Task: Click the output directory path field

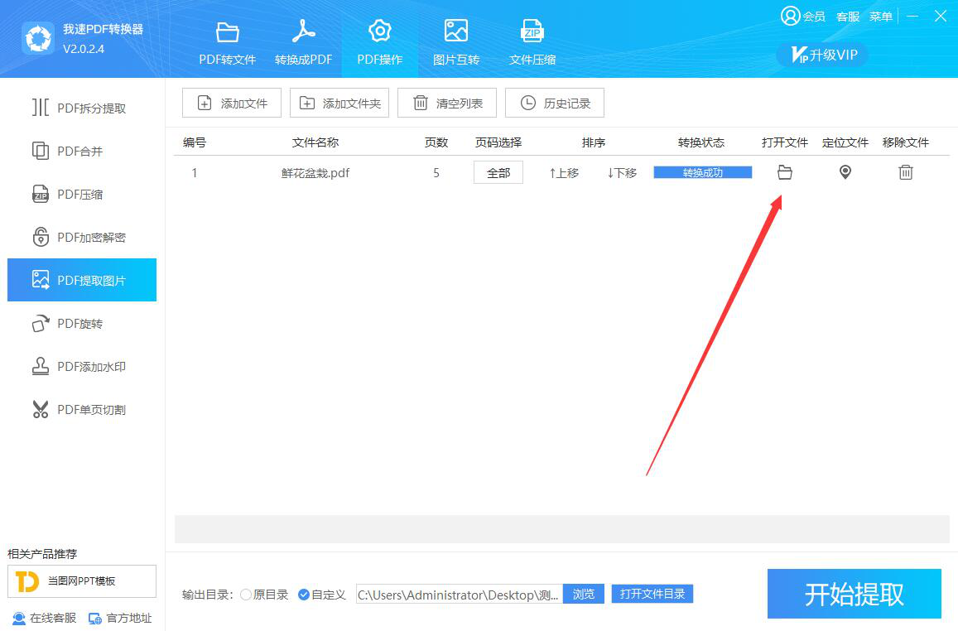Action: click(x=460, y=595)
